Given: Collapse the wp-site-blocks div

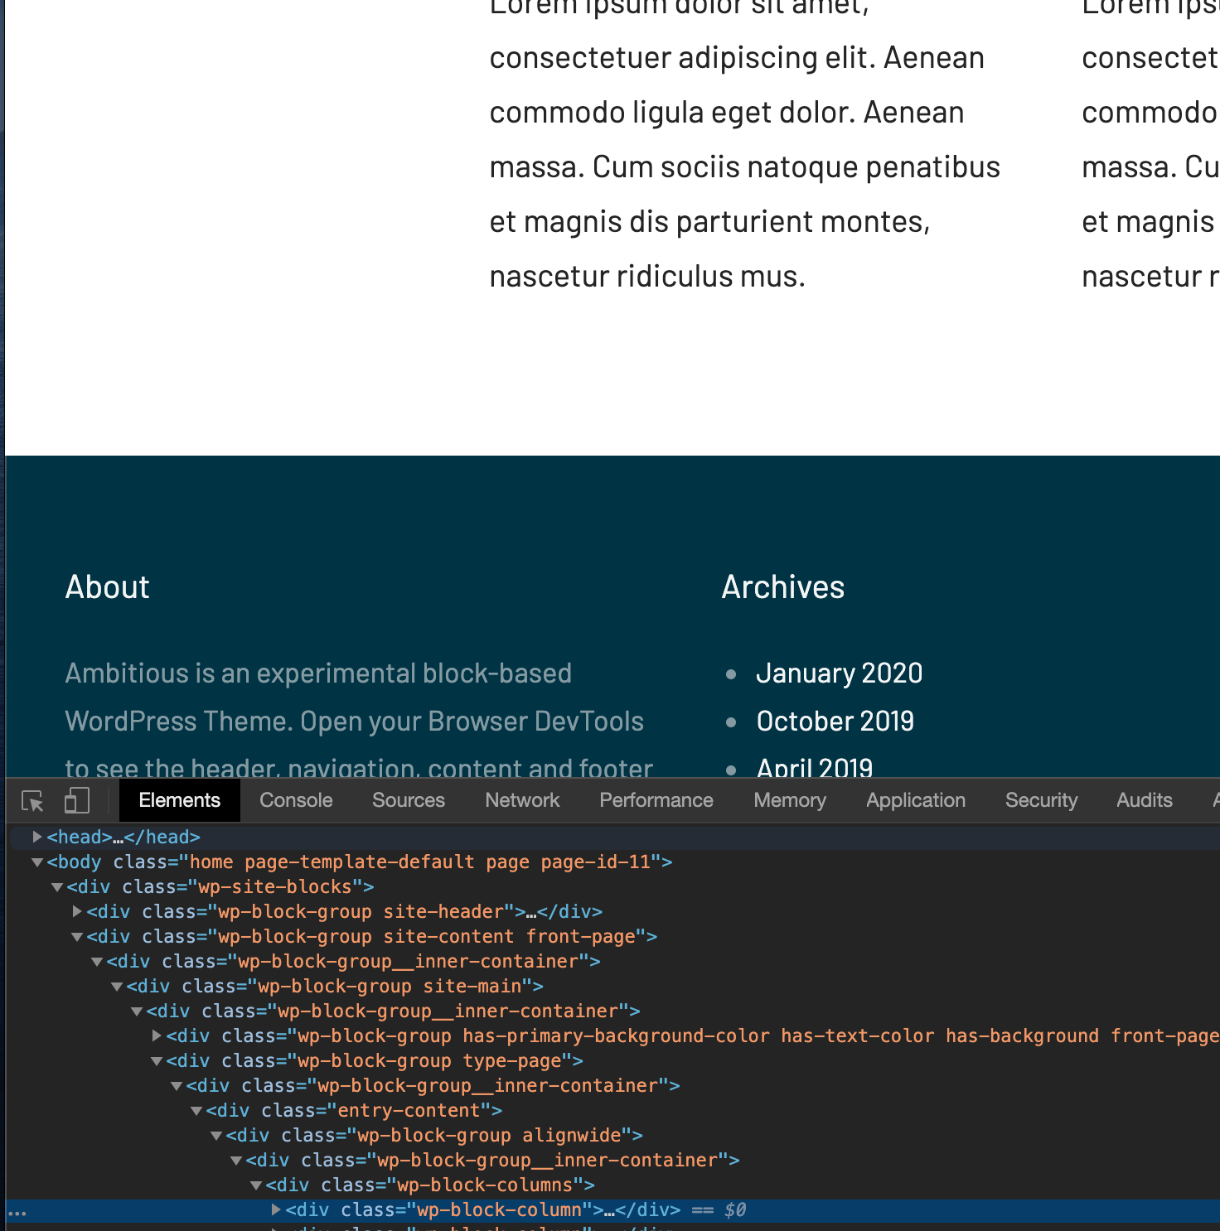Looking at the screenshot, I should coord(57,887).
